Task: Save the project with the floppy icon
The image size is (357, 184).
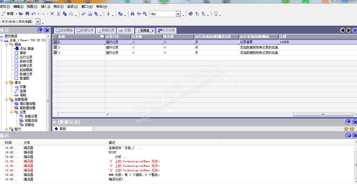Action: click(x=27, y=14)
